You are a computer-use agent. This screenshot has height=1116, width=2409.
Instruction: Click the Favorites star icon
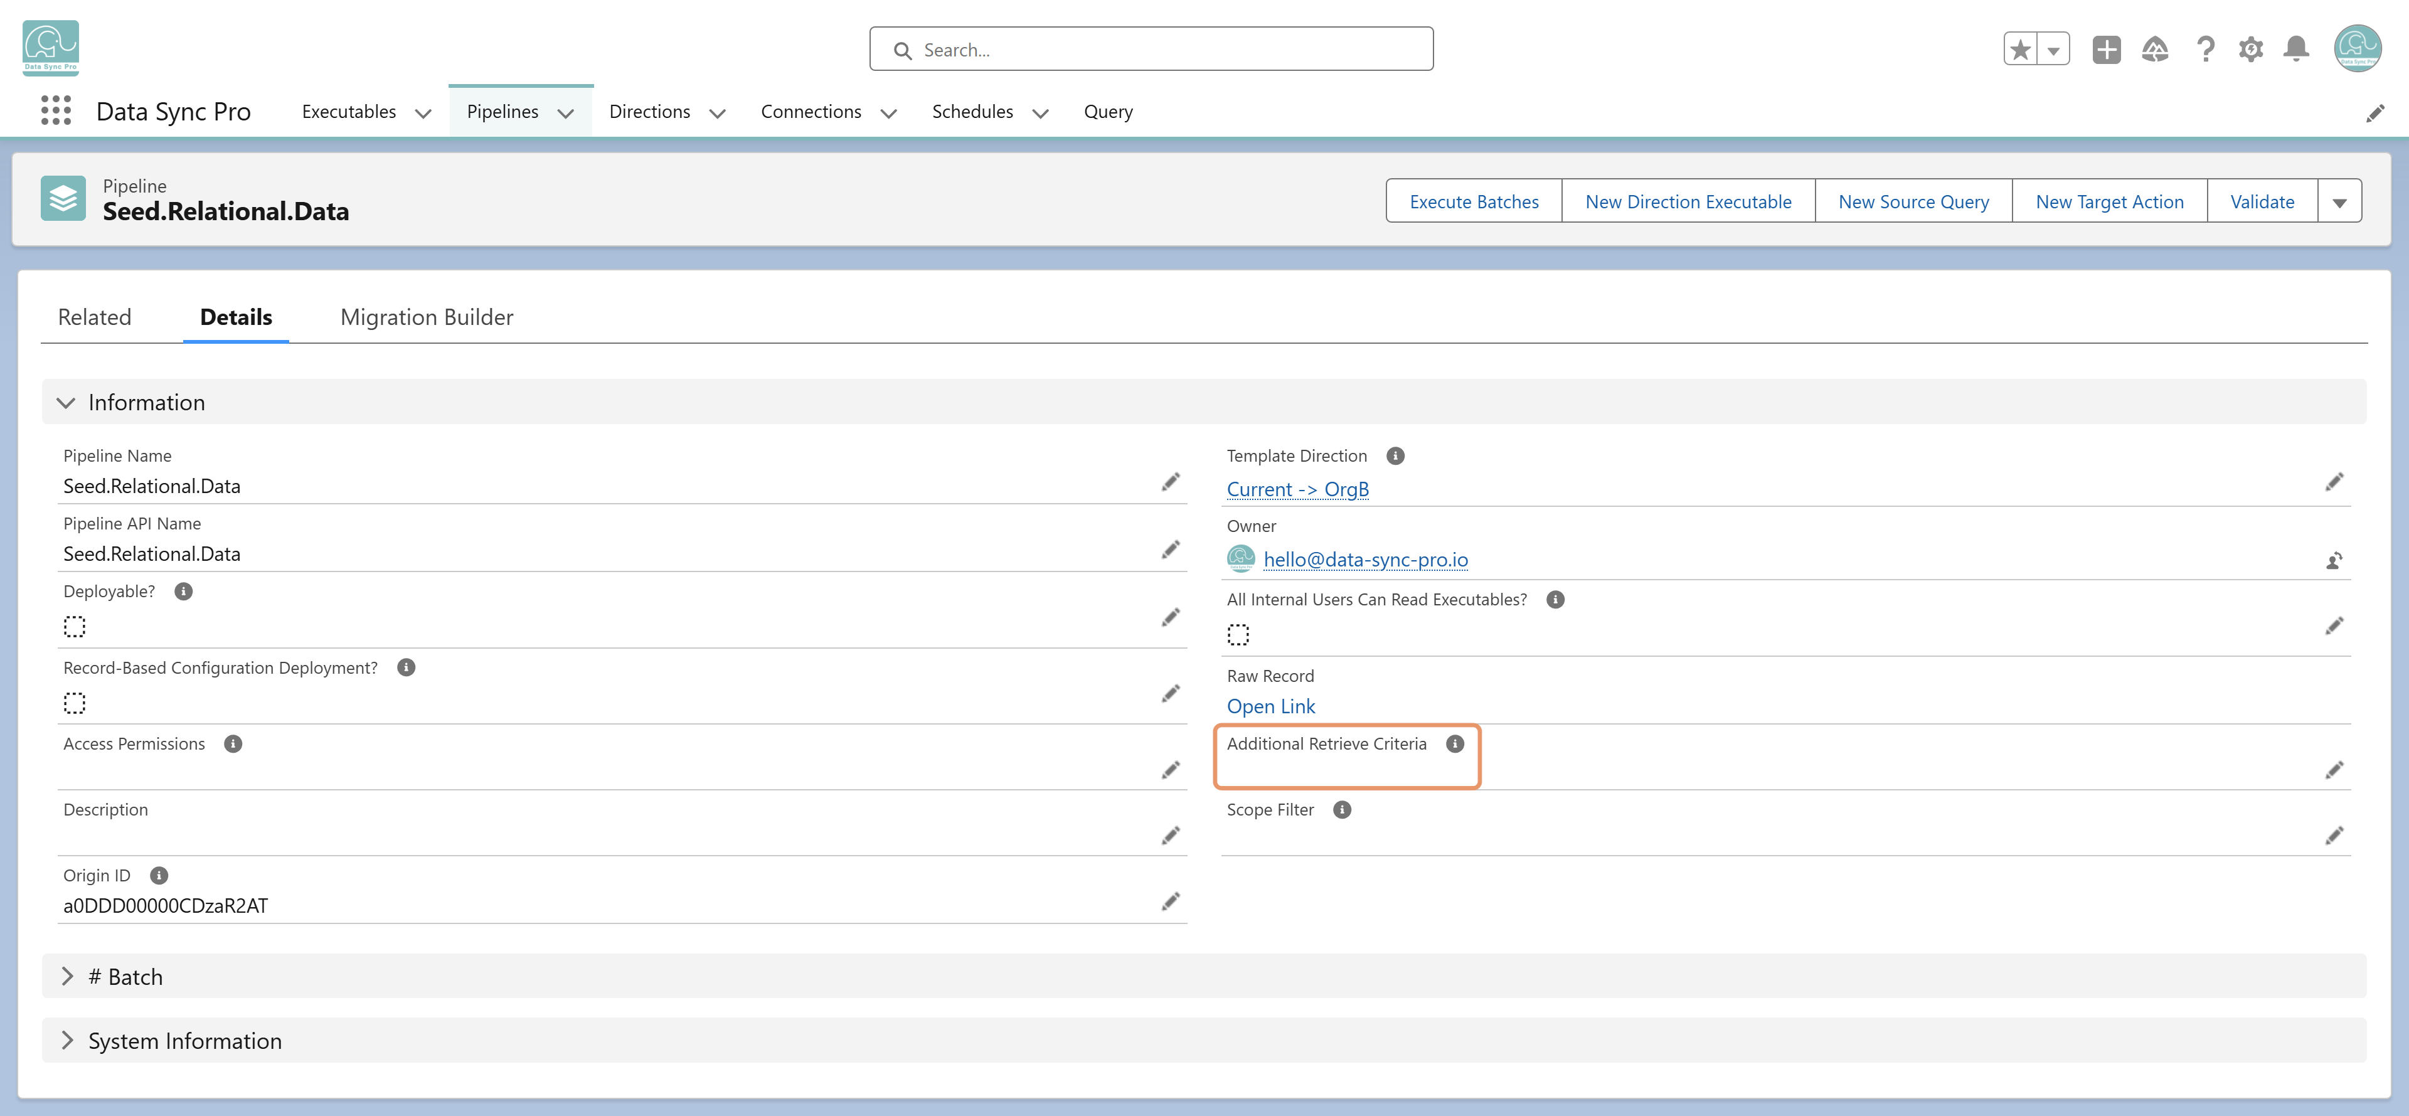click(x=2020, y=50)
